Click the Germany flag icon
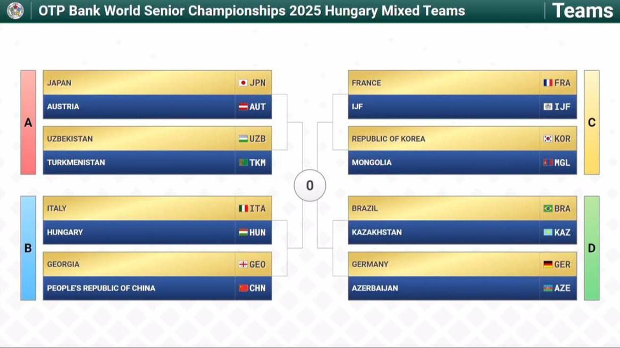 click(x=548, y=264)
